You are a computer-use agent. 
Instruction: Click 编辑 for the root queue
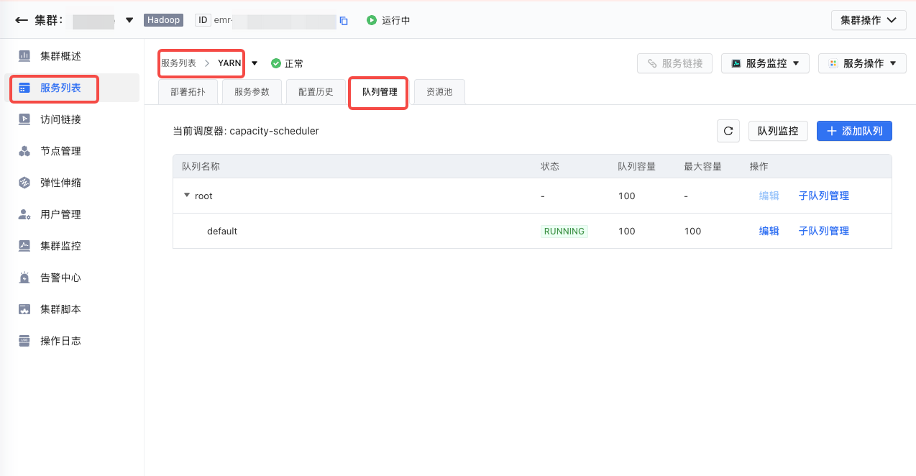[x=769, y=196]
